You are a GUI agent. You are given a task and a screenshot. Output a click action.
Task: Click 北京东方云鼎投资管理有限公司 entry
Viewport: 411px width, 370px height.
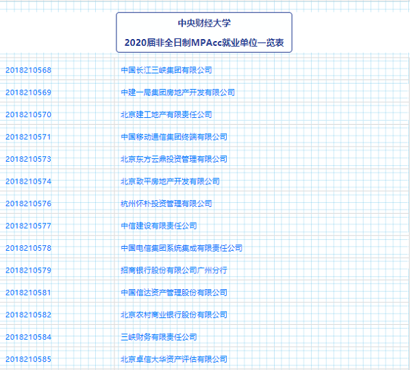[x=174, y=159]
